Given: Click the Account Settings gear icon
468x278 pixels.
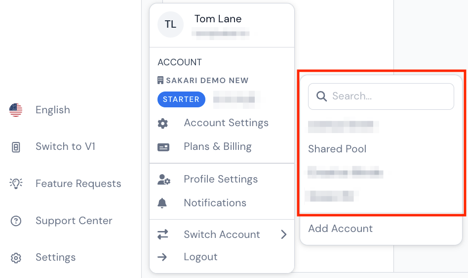Looking at the screenshot, I should (163, 123).
